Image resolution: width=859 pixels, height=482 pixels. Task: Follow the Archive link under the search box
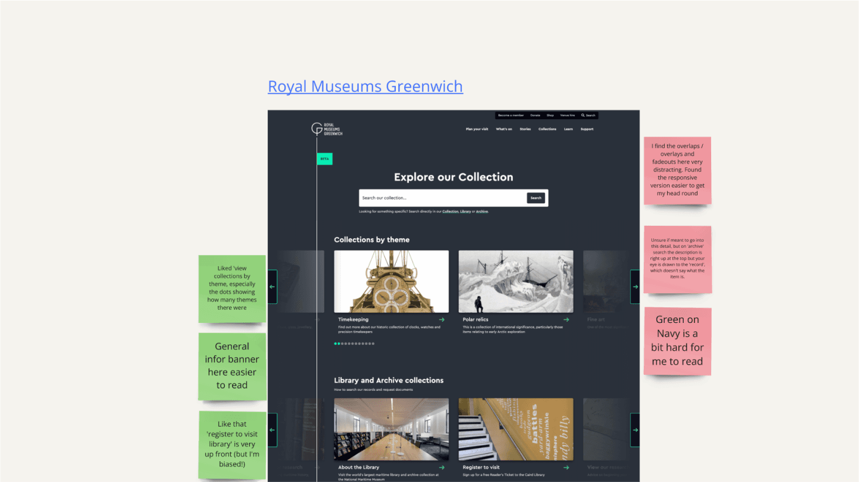482,212
